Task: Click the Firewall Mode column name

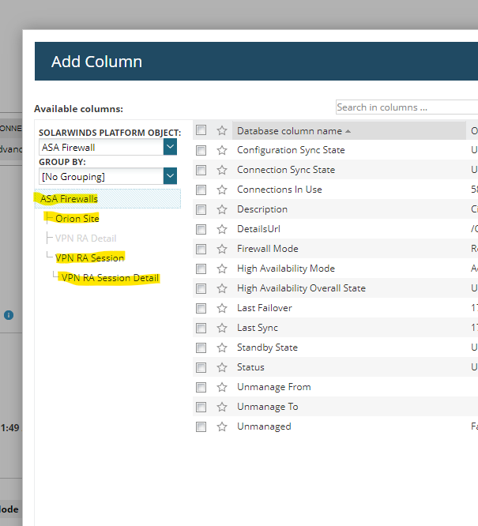Action: pos(268,249)
